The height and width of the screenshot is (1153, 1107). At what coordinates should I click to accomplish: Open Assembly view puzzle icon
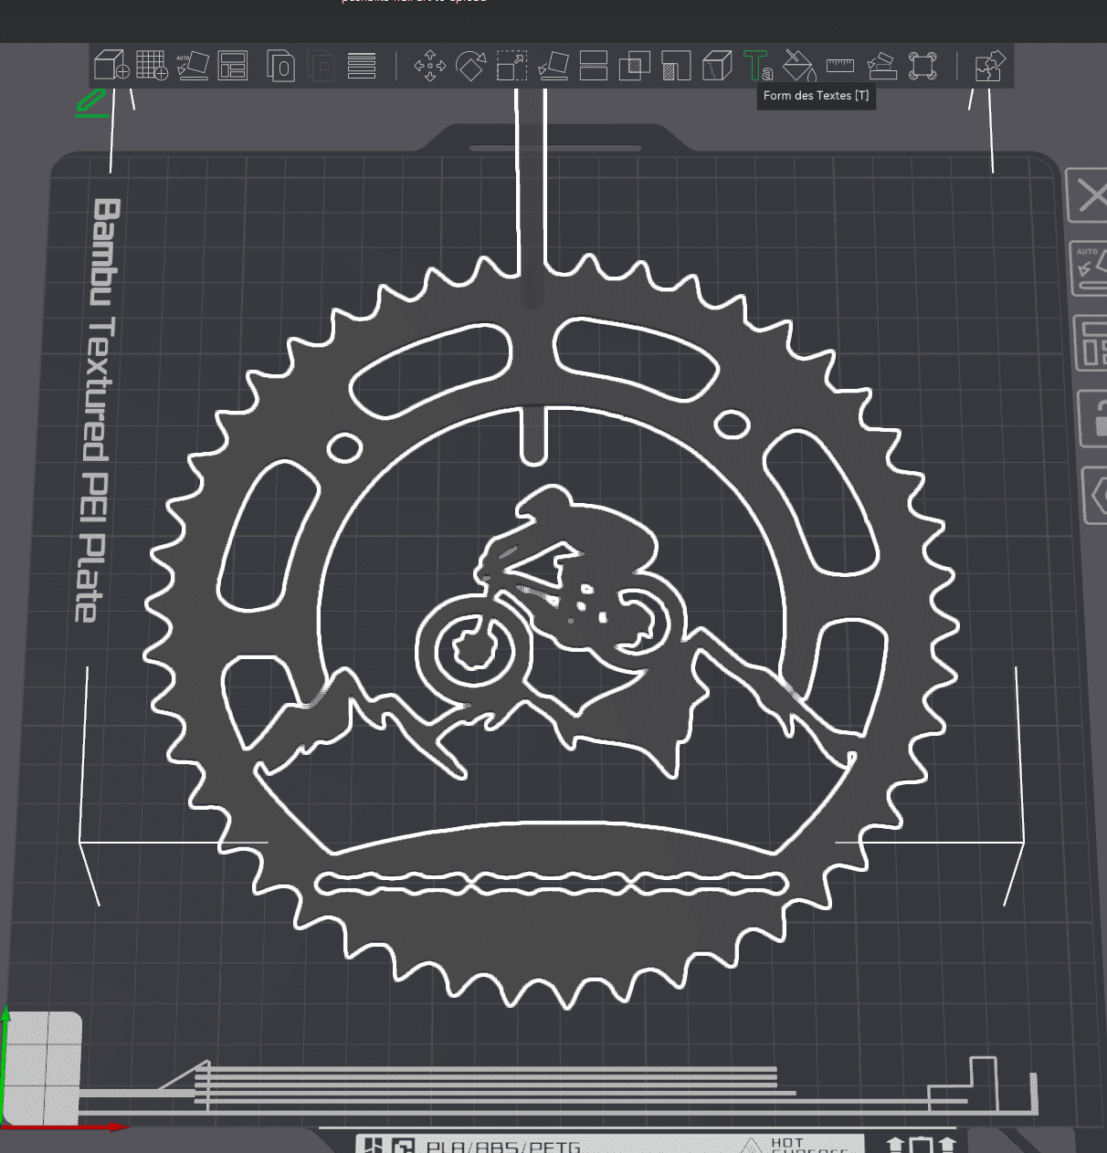pos(990,66)
